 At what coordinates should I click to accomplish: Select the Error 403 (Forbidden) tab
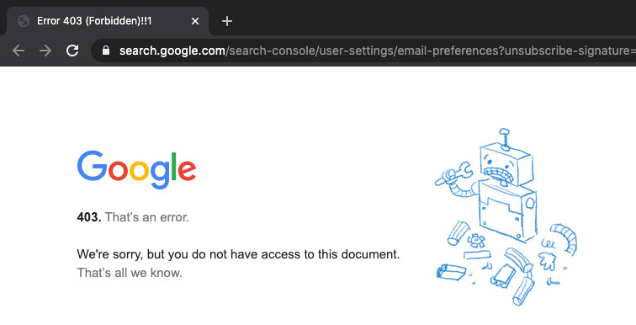click(x=108, y=21)
